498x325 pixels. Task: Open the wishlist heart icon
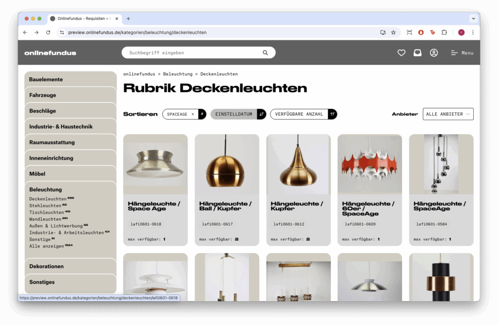pyautogui.click(x=401, y=53)
